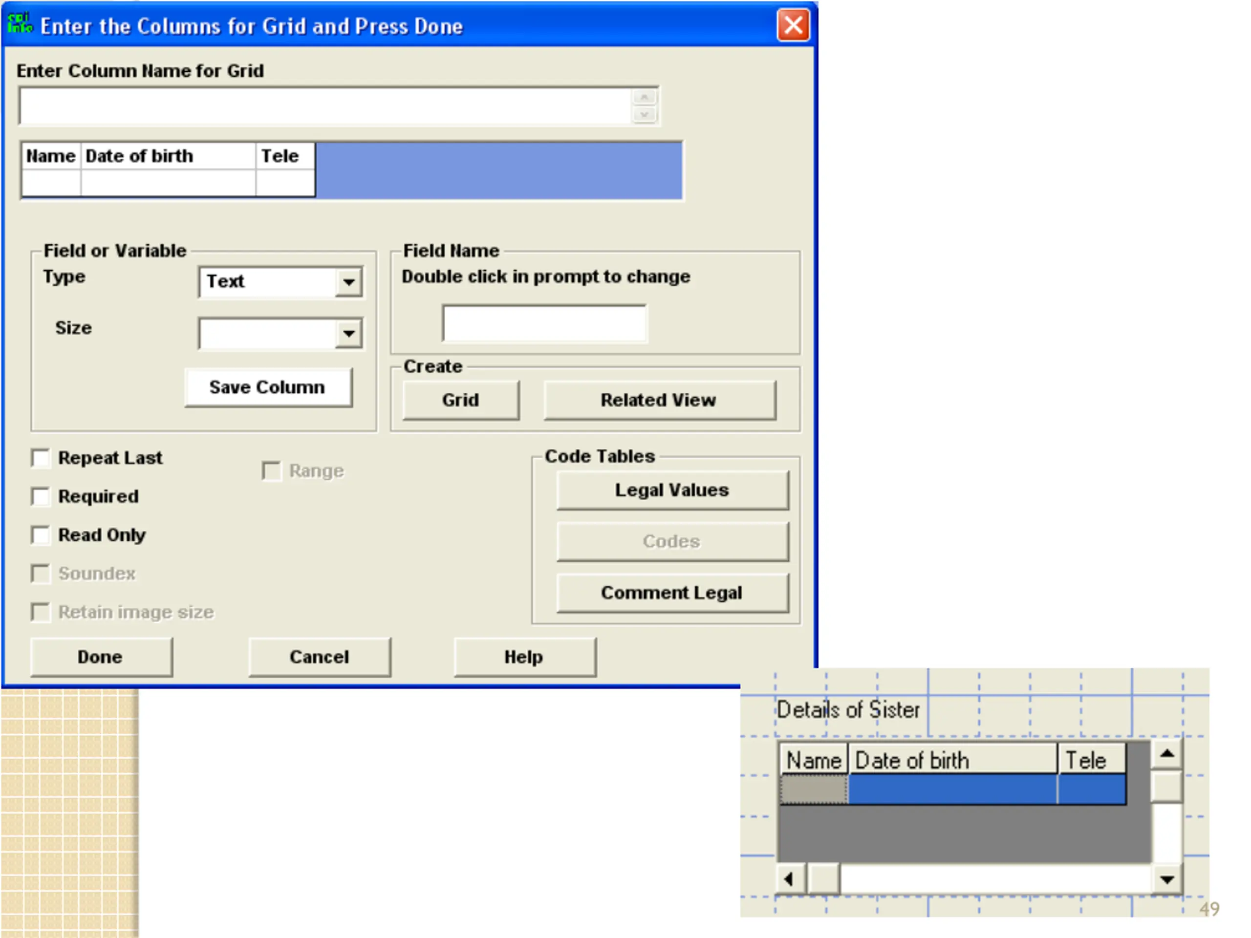Screen dimensions: 1251x938
Task: Click the sister grid vertical scrollbar thumb
Action: (x=1167, y=786)
